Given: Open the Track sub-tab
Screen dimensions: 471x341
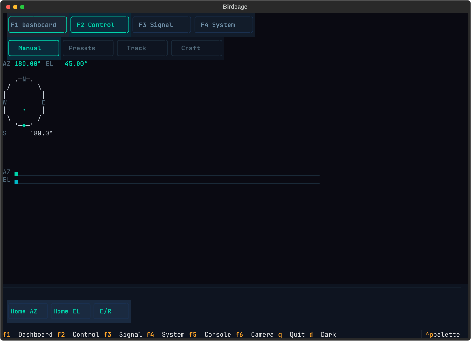Looking at the screenshot, I should click(x=142, y=48).
